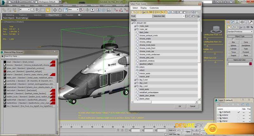This screenshot has width=254, height=136.
Task: Open the Standard Primitives dropdown
Action: point(240,32)
